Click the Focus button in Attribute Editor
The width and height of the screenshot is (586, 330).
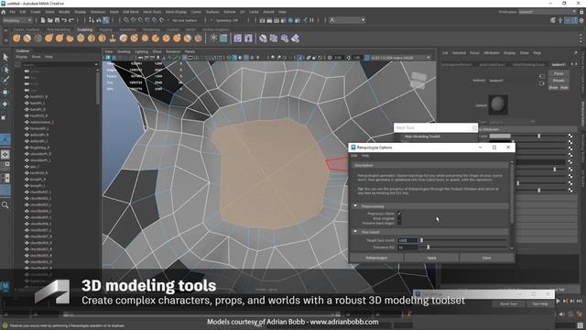tap(559, 73)
